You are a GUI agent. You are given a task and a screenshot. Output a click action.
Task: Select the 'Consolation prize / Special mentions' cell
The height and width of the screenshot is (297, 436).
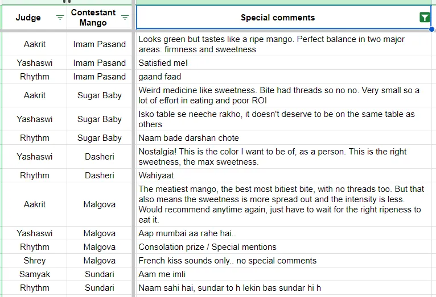pos(283,247)
